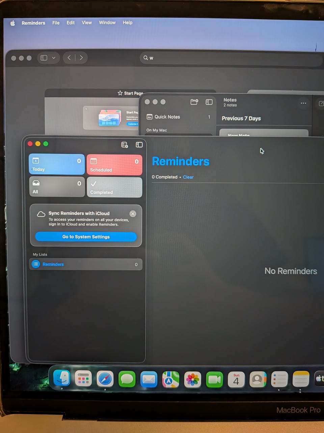
Task: Open Calendar from the Dock
Action: (236, 380)
